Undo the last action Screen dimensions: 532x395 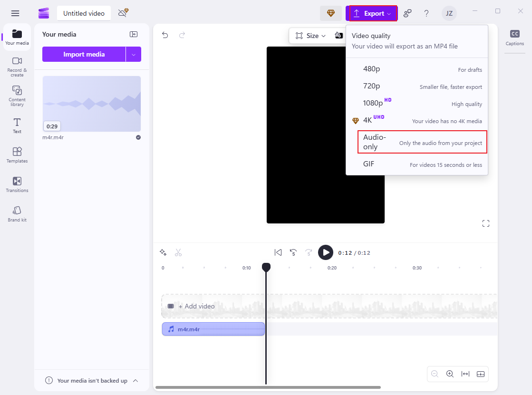[x=165, y=35]
